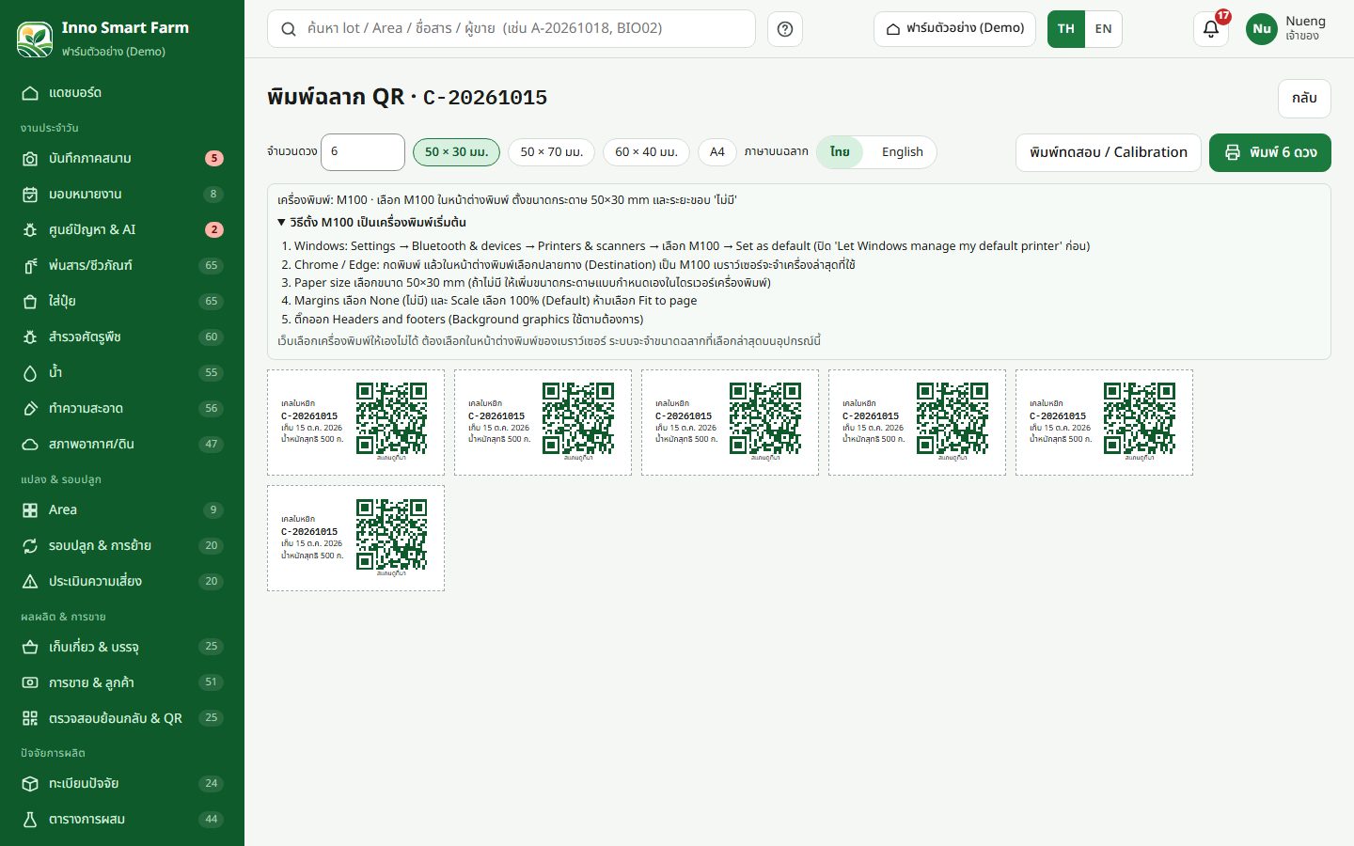Click the page title lot code C-20261015
The image size is (1354, 846).
[485, 98]
